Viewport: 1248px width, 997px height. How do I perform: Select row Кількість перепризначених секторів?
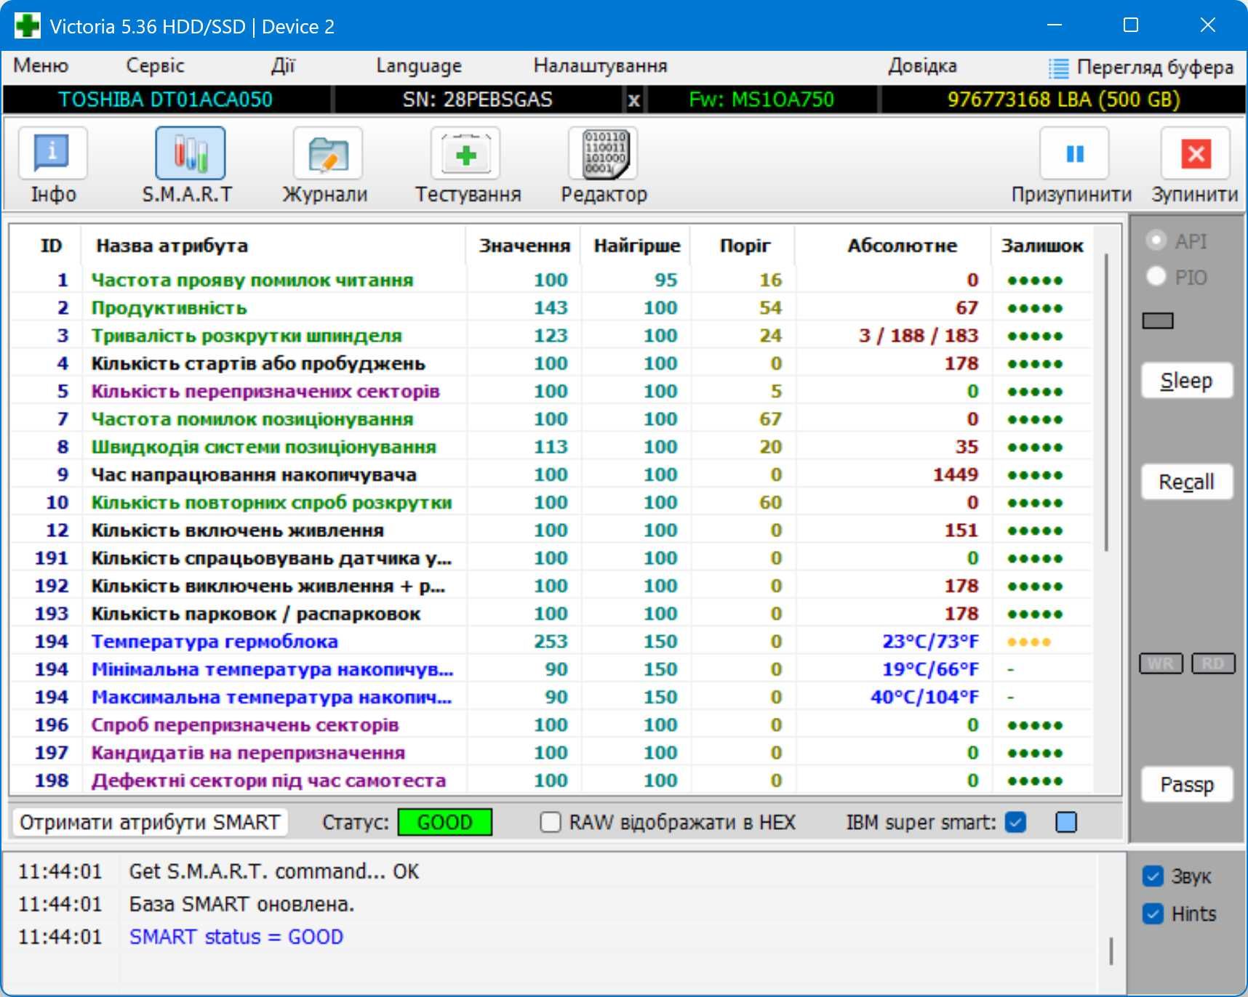point(551,391)
